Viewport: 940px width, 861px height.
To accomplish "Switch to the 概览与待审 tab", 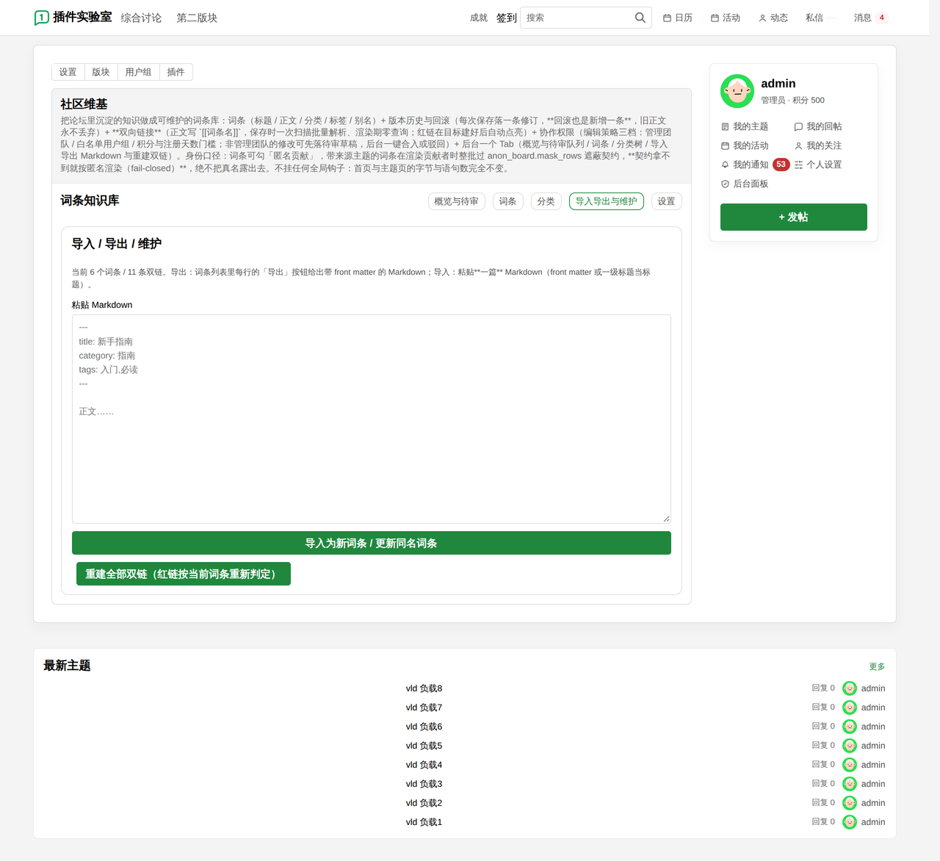I will coord(457,201).
